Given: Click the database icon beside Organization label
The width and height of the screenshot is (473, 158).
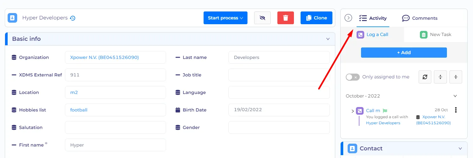Looking at the screenshot, I should tap(14, 57).
